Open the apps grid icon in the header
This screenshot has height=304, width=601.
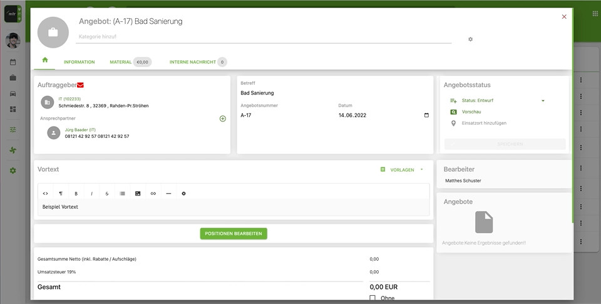click(595, 13)
